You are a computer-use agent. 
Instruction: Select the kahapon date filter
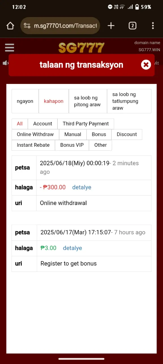tap(54, 101)
